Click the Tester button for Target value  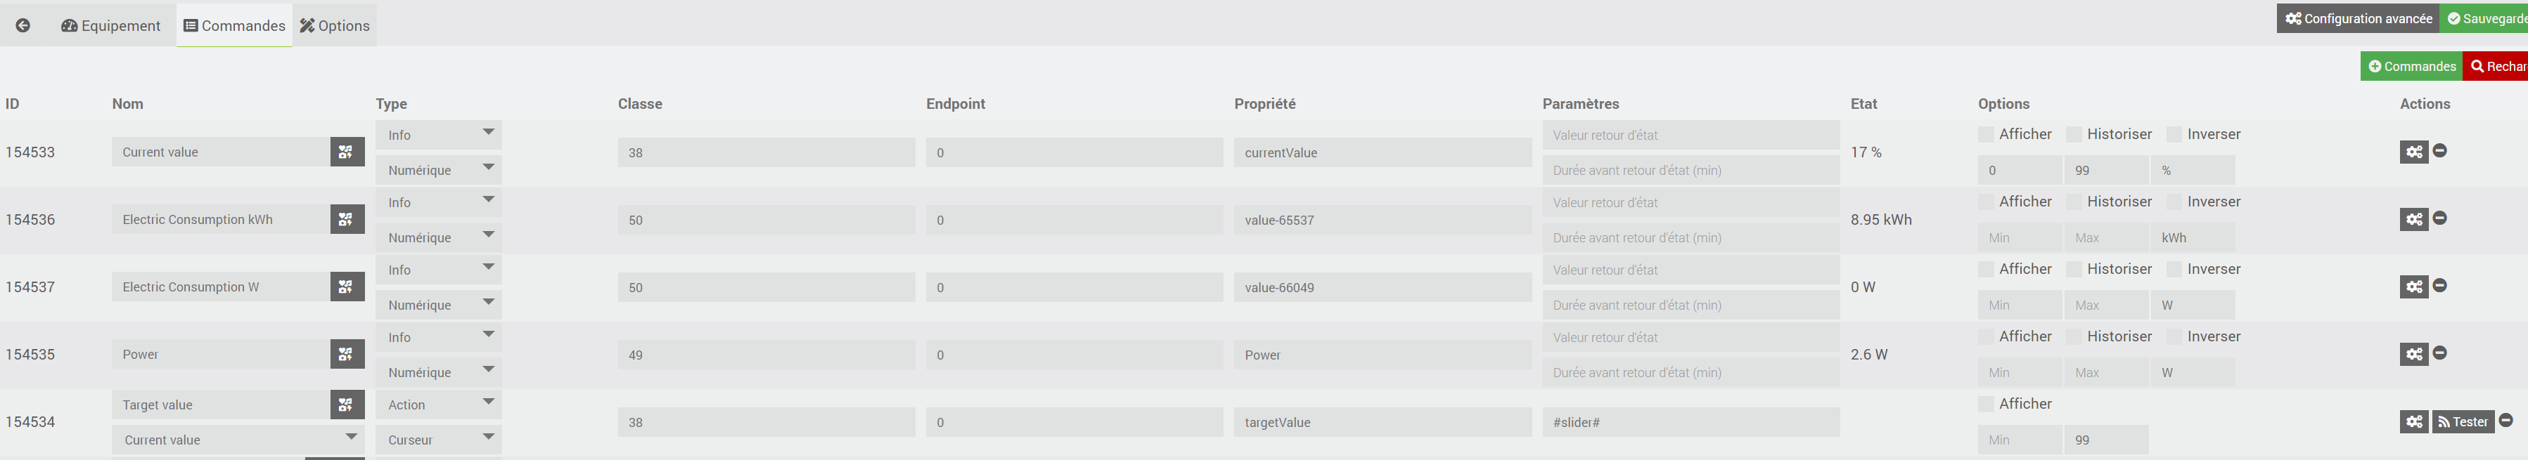click(2462, 422)
